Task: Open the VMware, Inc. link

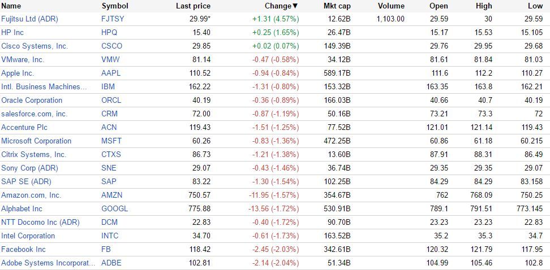Action: point(23,59)
